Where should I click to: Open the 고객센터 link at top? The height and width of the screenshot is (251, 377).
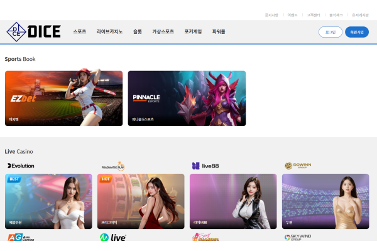pos(314,15)
